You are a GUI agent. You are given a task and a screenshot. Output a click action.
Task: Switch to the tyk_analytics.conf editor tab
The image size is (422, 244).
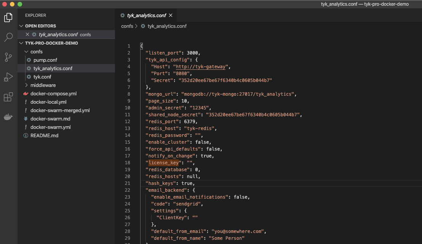[147, 16]
